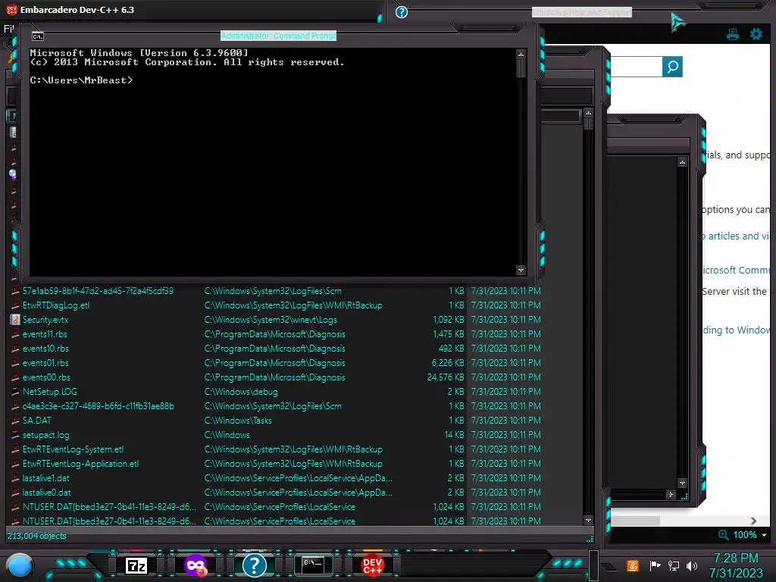This screenshot has width=776, height=582.
Task: Click the '213,004 objects' status bar text
Action: click(x=36, y=536)
